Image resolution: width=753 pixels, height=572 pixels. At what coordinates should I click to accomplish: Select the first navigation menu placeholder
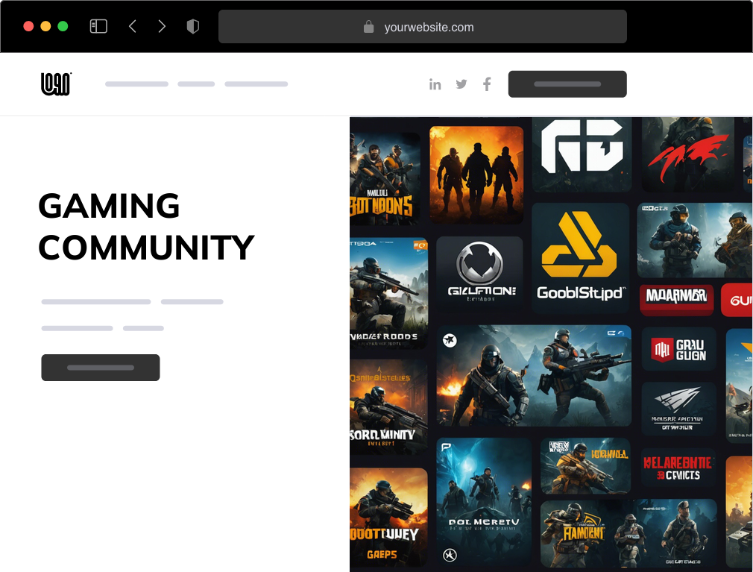(136, 84)
